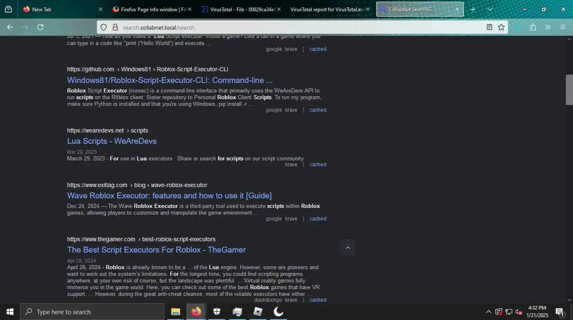Click the page's vertical scrollbar thumb
Screen dimensions: 573x320
pyautogui.click(x=569, y=90)
